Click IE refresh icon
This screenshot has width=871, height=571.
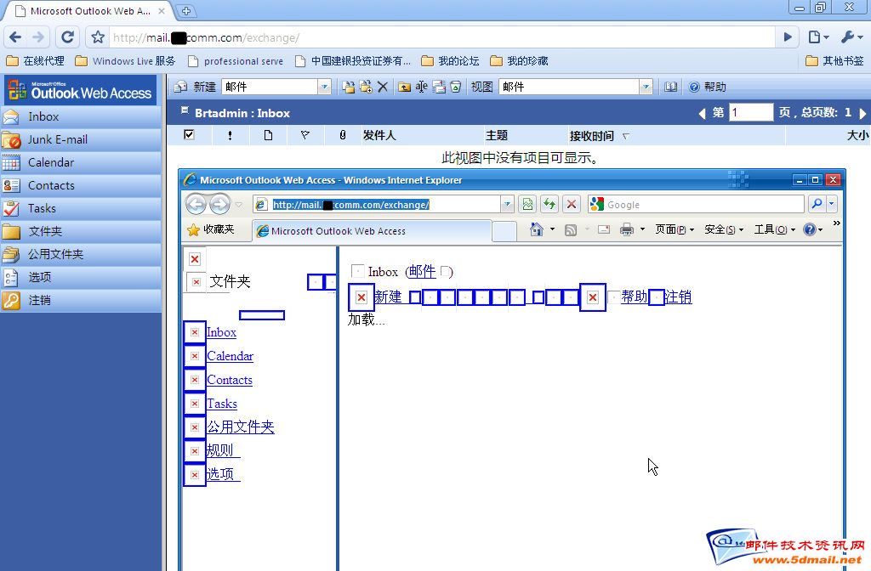549,204
